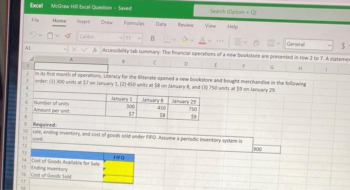Apply the dollar currency format icon

(343, 46)
